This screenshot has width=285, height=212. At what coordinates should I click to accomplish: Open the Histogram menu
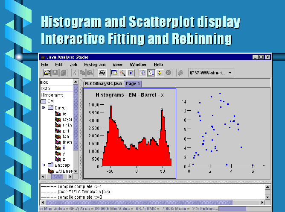point(94,65)
